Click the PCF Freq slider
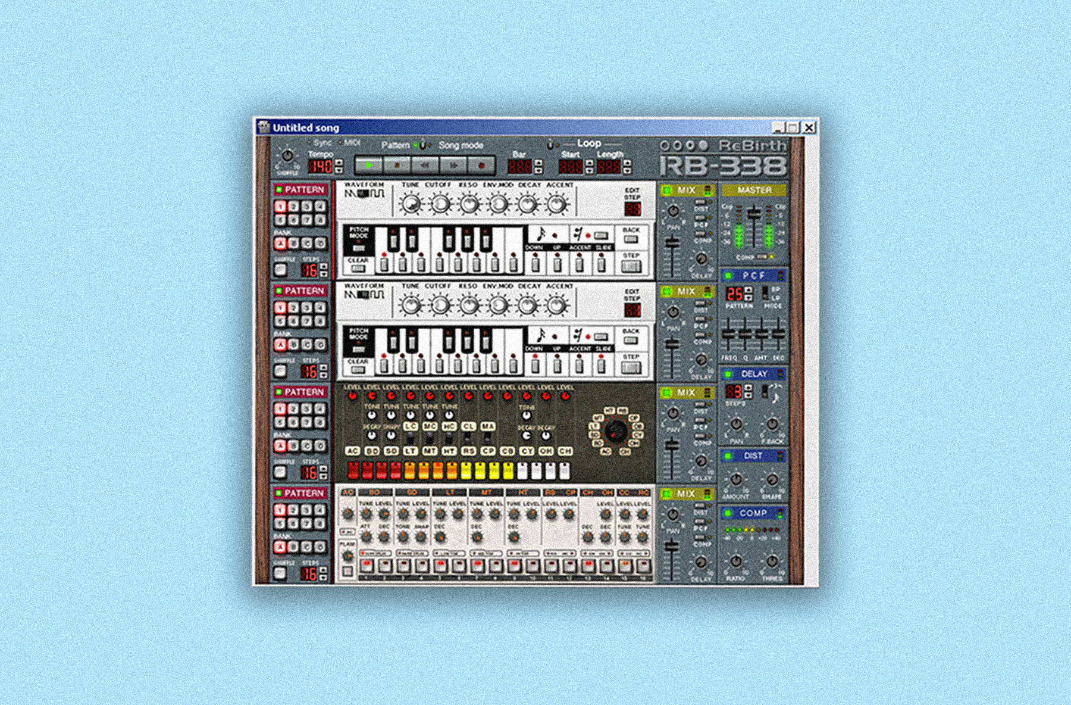The width and height of the screenshot is (1071, 705). (x=728, y=335)
